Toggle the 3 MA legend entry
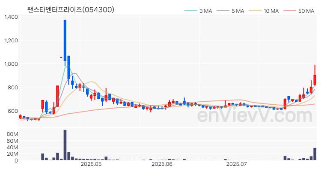The width and height of the screenshot is (321, 171). click(198, 11)
